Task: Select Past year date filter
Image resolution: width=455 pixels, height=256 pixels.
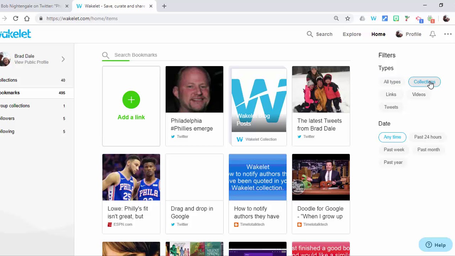Action: [393, 162]
